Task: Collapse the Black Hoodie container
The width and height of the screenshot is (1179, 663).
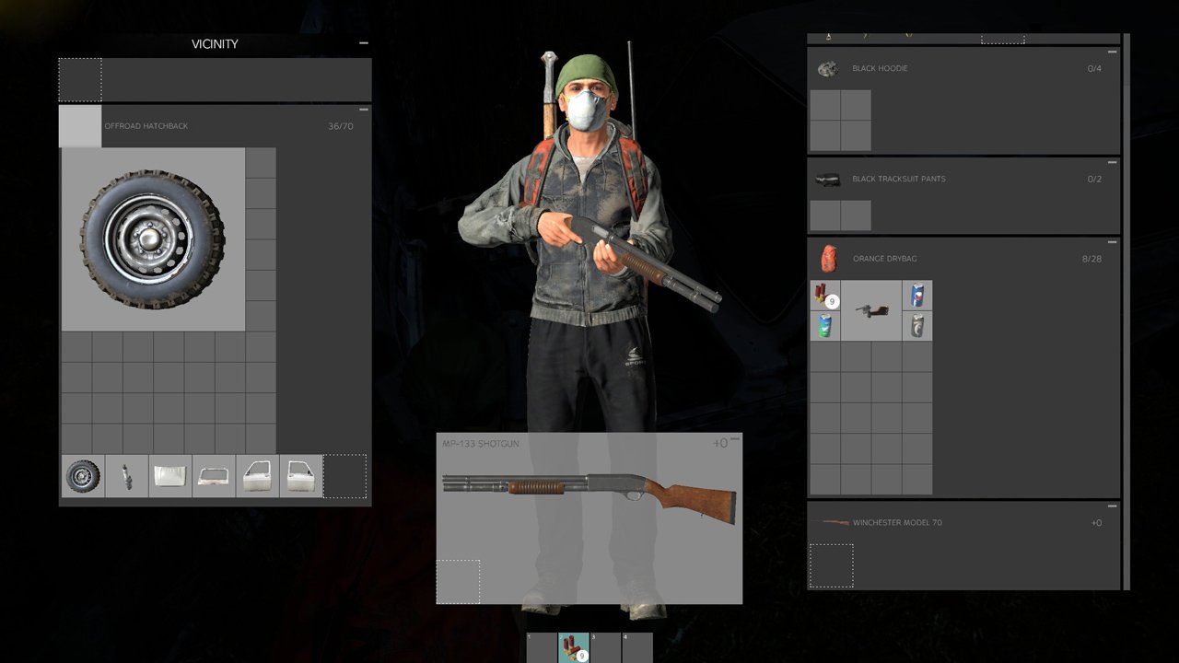Action: pos(1113,52)
